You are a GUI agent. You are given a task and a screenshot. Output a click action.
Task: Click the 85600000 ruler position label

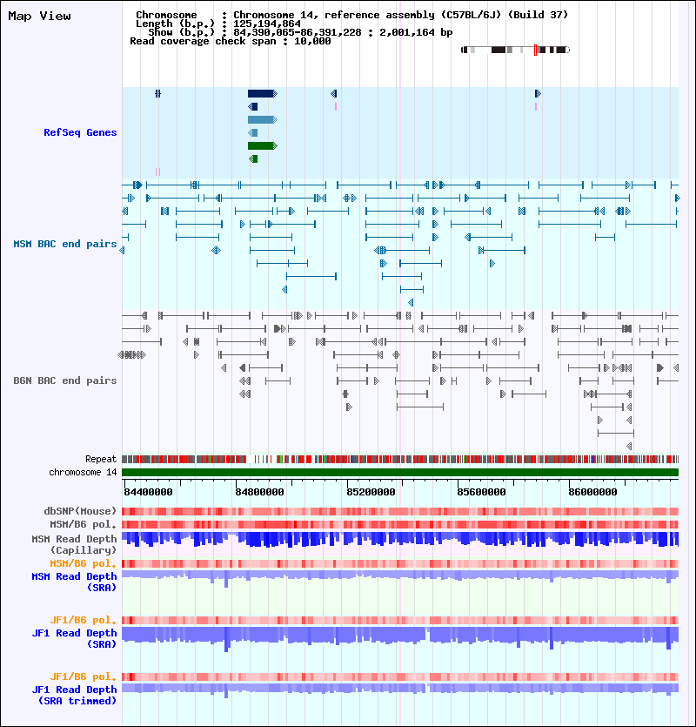pyautogui.click(x=481, y=492)
